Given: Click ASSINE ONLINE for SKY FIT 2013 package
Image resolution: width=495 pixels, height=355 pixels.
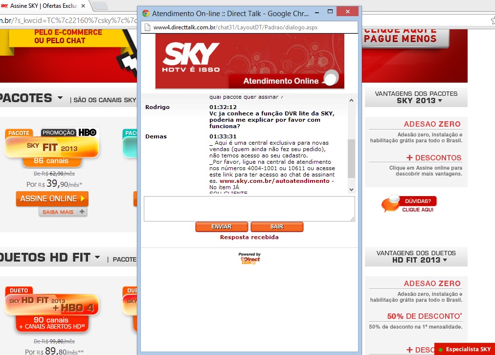Looking at the screenshot, I should click(52, 199).
